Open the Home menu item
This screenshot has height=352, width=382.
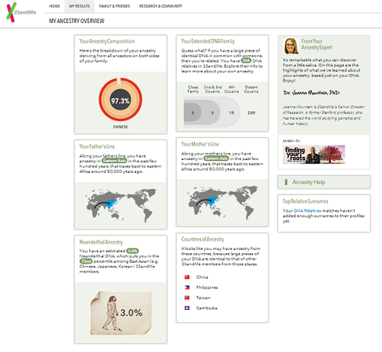[54, 6]
